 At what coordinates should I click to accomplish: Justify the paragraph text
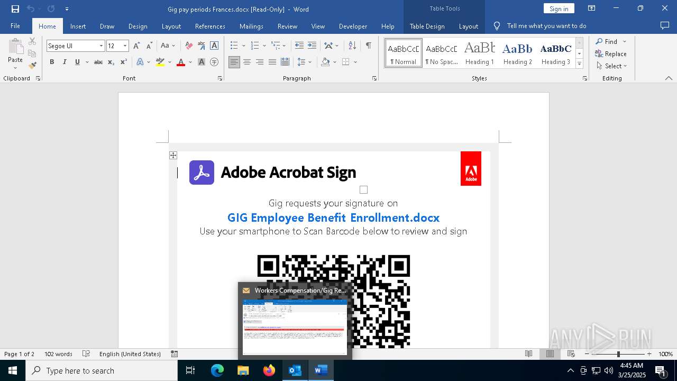click(x=272, y=62)
